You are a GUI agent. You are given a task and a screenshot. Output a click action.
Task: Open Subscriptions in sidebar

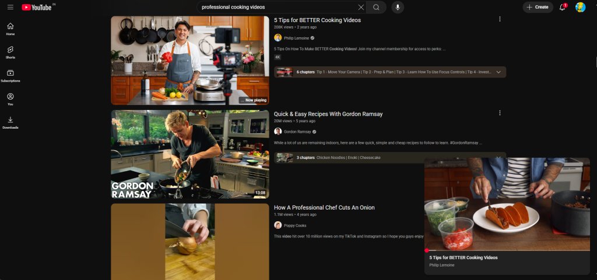tap(10, 76)
